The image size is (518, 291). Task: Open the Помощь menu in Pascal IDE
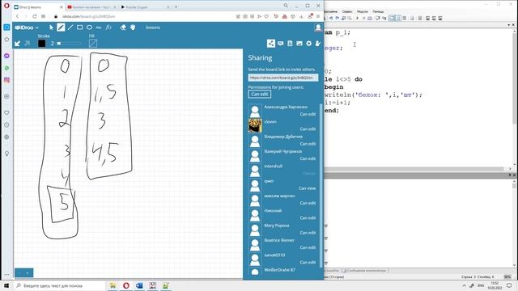pos(378,11)
